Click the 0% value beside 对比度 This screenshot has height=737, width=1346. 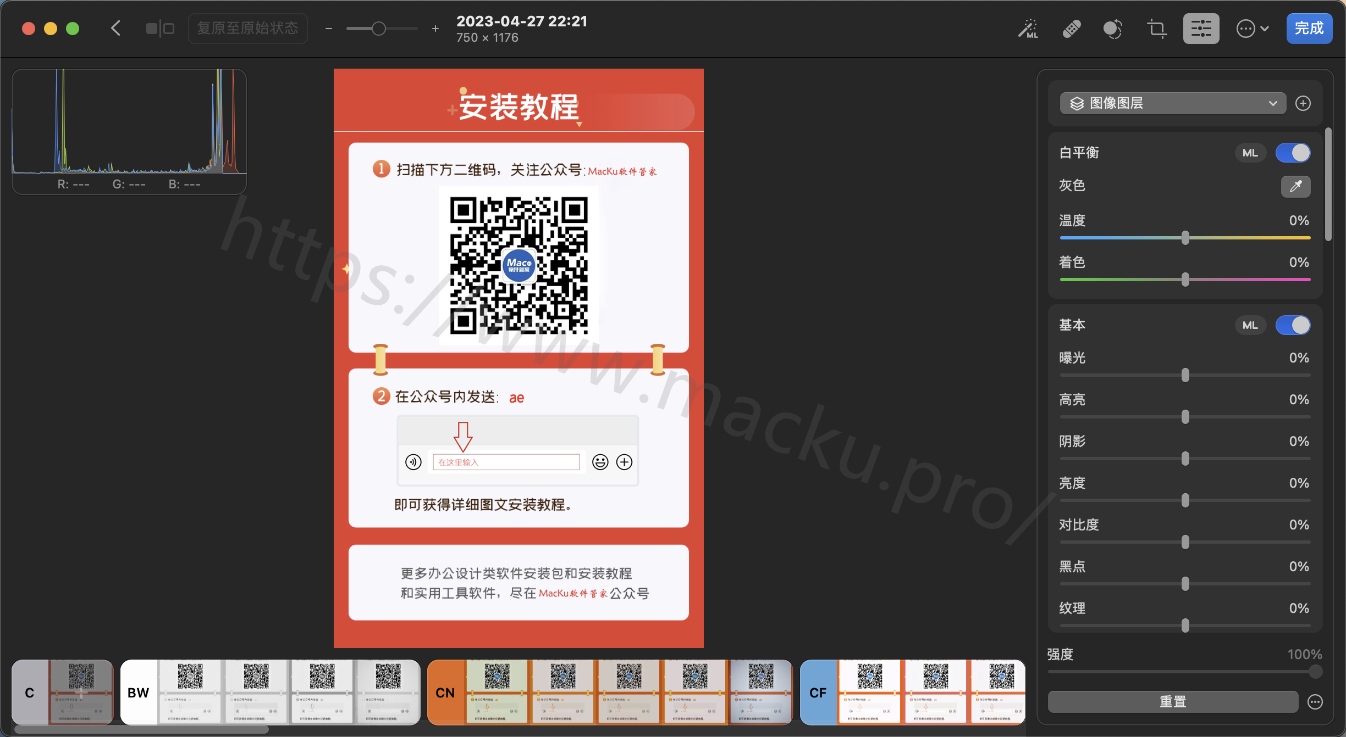tap(1299, 524)
